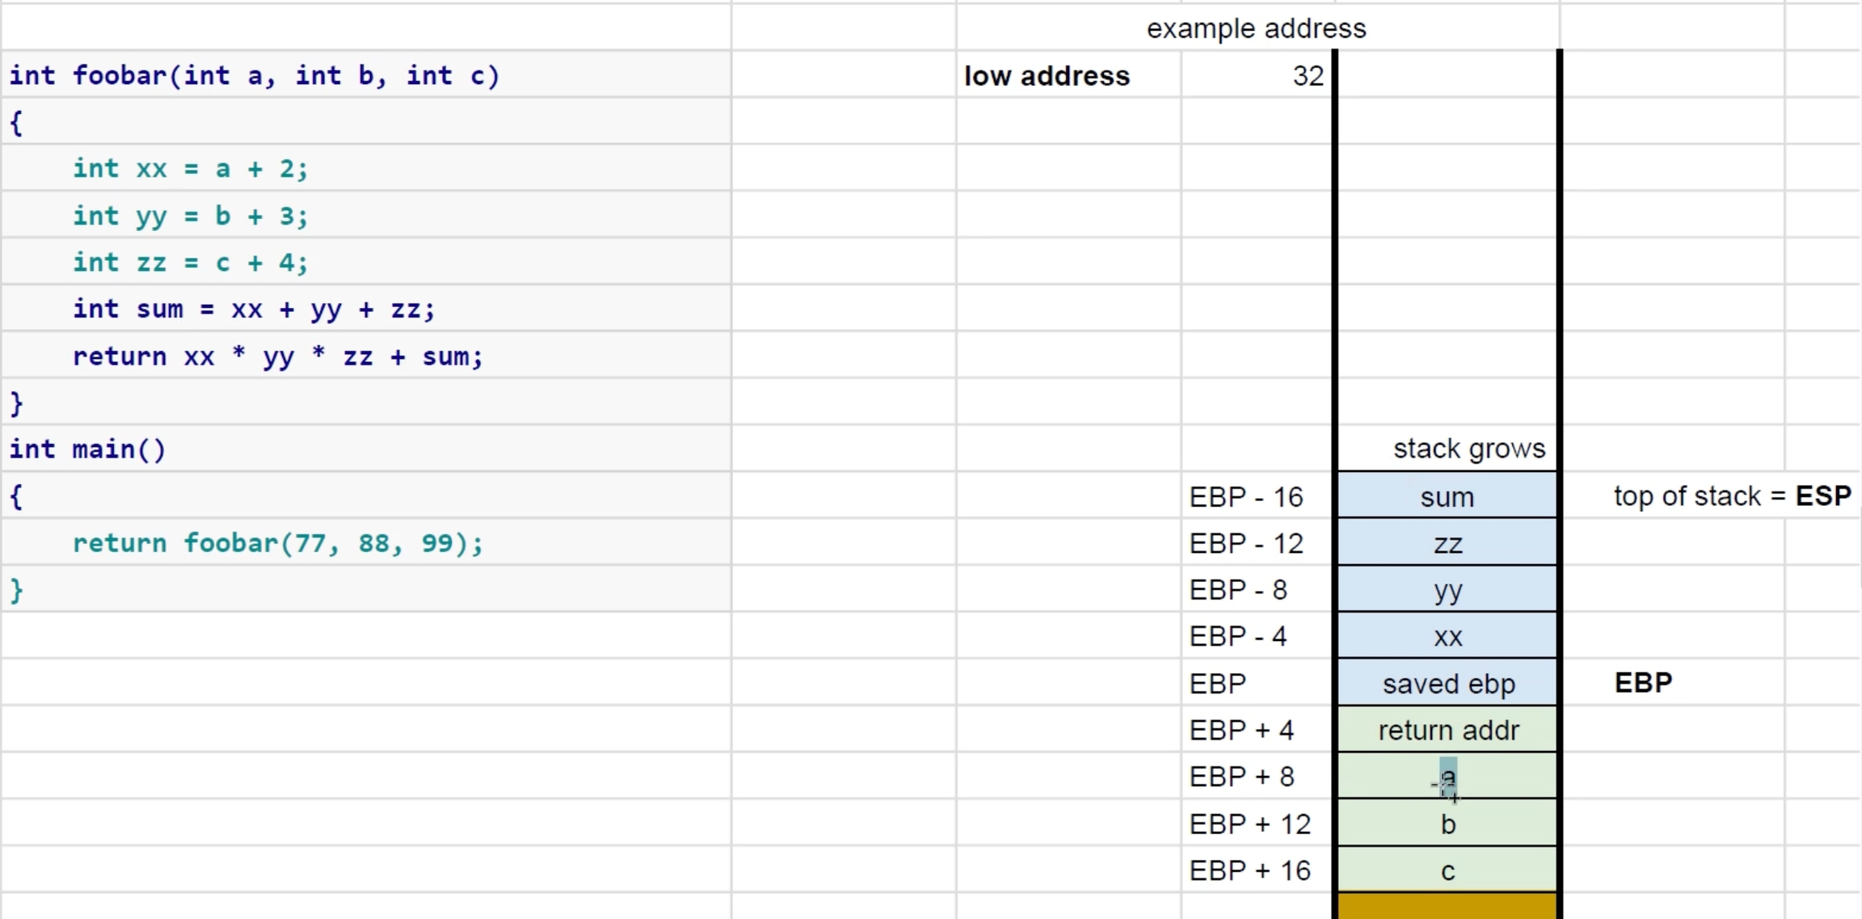This screenshot has height=919, width=1862.
Task: Select the 'stack grows' cell
Action: pos(1447,449)
